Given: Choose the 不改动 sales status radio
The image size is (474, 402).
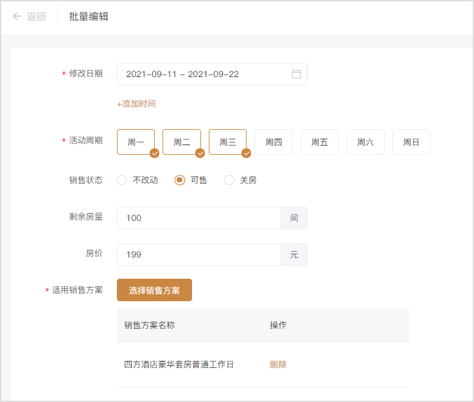Looking at the screenshot, I should pyautogui.click(x=122, y=180).
